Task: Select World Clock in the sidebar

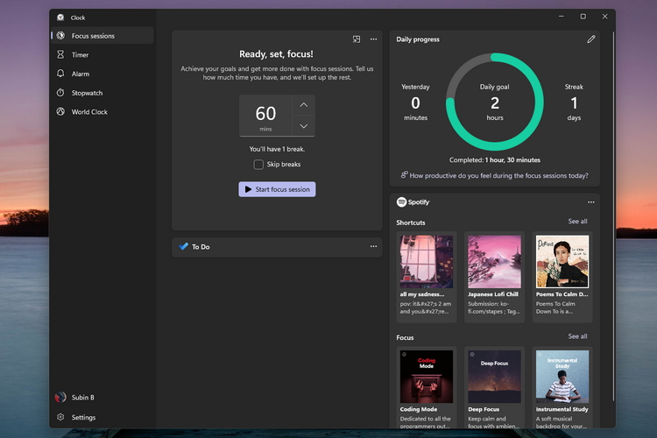Action: tap(89, 112)
